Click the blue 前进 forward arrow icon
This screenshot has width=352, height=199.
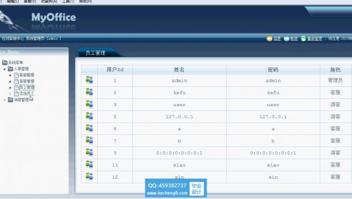(x=286, y=39)
